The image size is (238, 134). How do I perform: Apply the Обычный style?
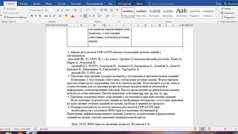pos(128,13)
